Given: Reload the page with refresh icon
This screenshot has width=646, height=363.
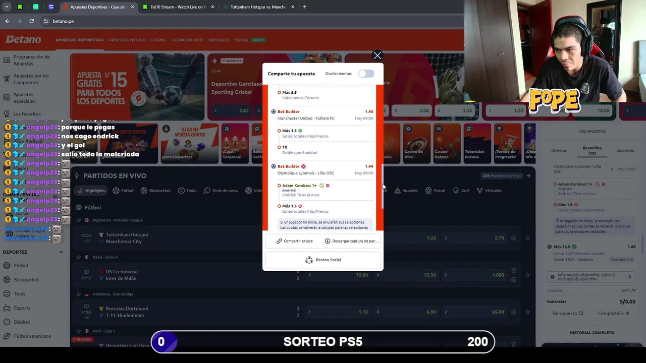Looking at the screenshot, I should pyautogui.click(x=31, y=21).
